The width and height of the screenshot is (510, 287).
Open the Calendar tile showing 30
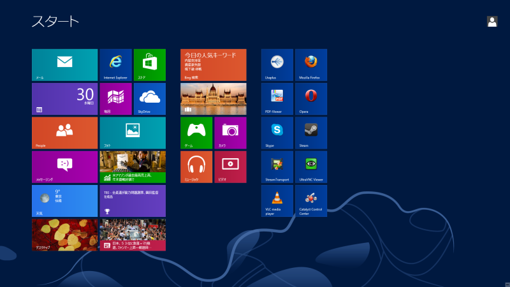[x=65, y=99]
